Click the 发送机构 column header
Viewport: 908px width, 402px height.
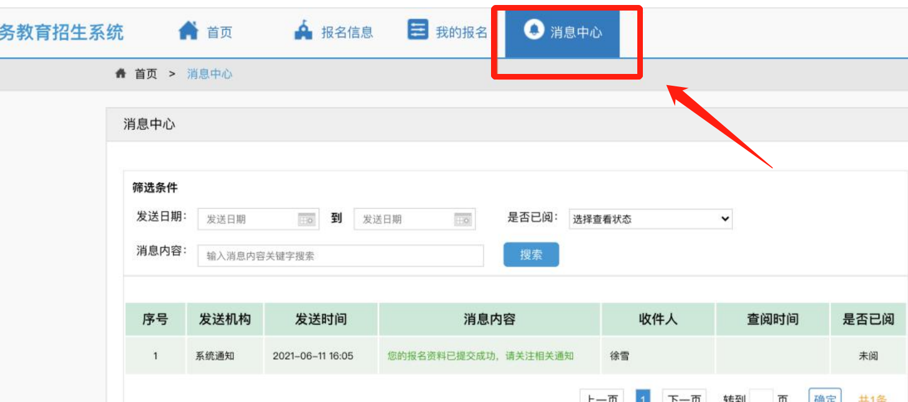tap(225, 319)
